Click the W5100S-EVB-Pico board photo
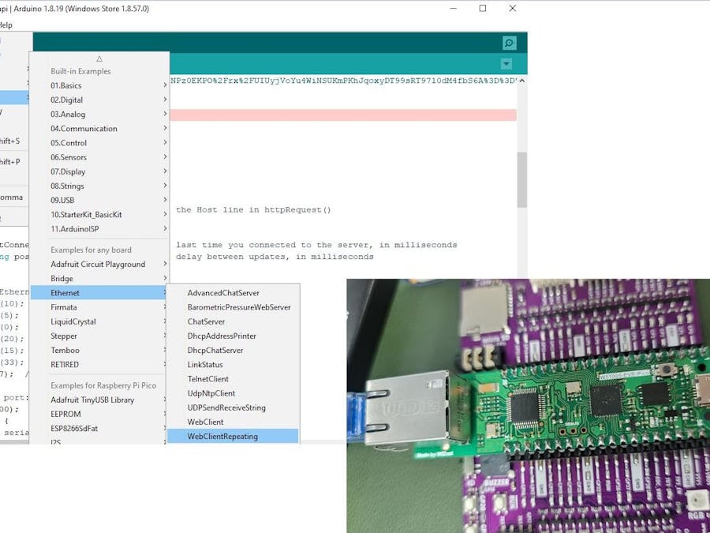 coord(528,406)
